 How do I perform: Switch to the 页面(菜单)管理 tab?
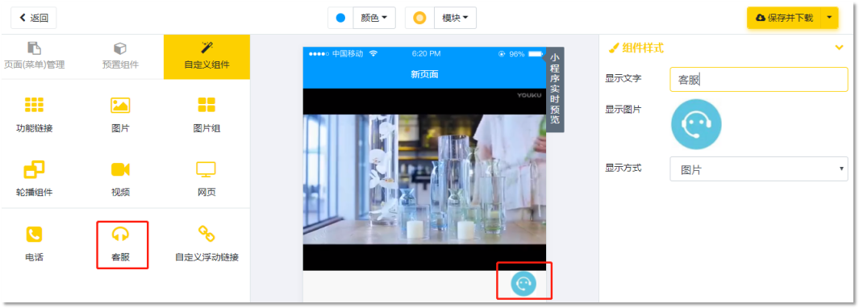coord(34,56)
